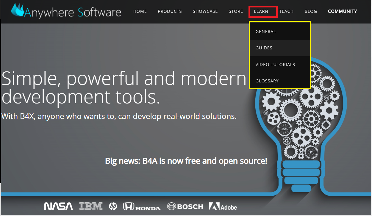Screen dimensions: 372x216
Task: Click the NASA logo
Action: pyautogui.click(x=58, y=206)
